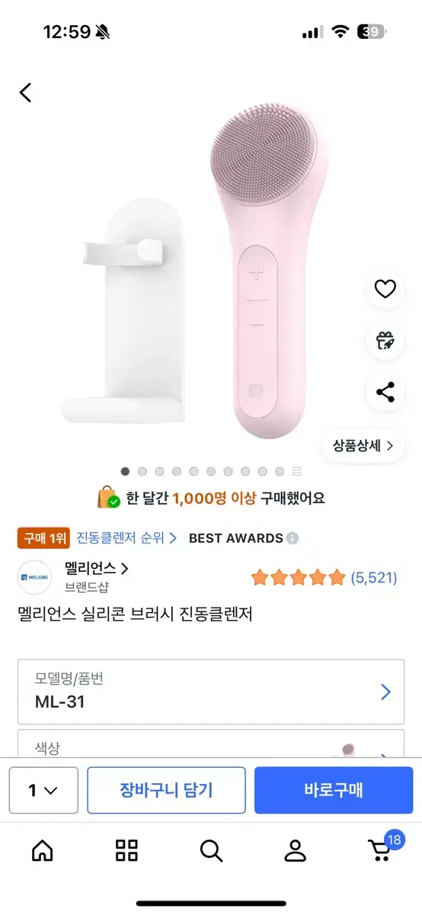The height and width of the screenshot is (915, 422).
Task: Open the search magnifier icon
Action: [x=211, y=850]
